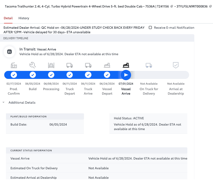Screen dimensions: 213x183
Task: Click the Truck Depart icon
Action: coord(70,65)
